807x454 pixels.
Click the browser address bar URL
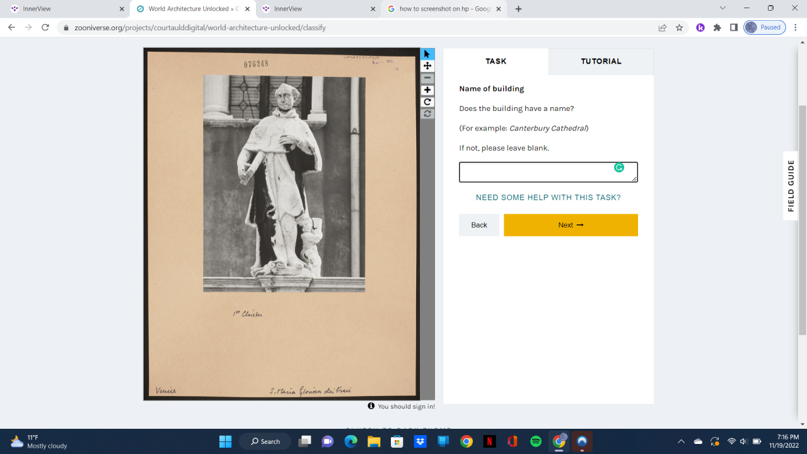click(x=200, y=28)
